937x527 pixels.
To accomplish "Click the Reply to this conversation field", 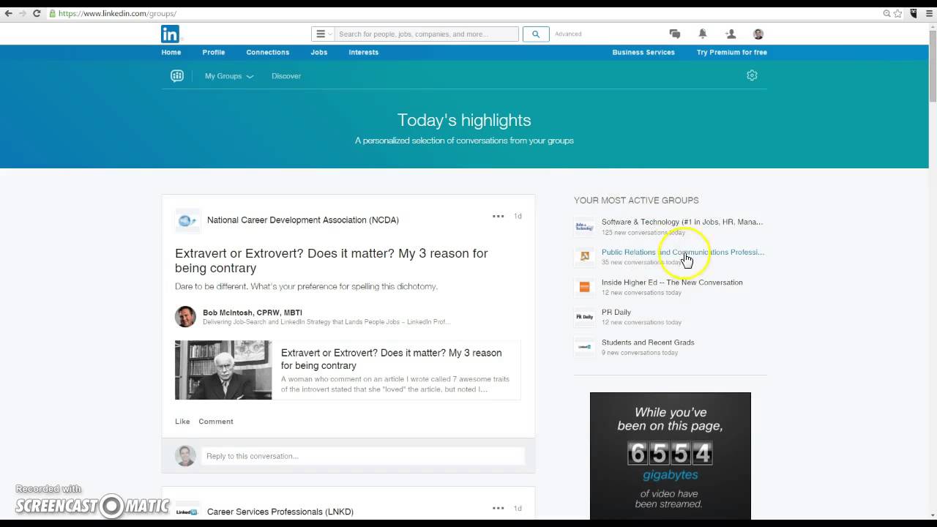I will 363,456.
